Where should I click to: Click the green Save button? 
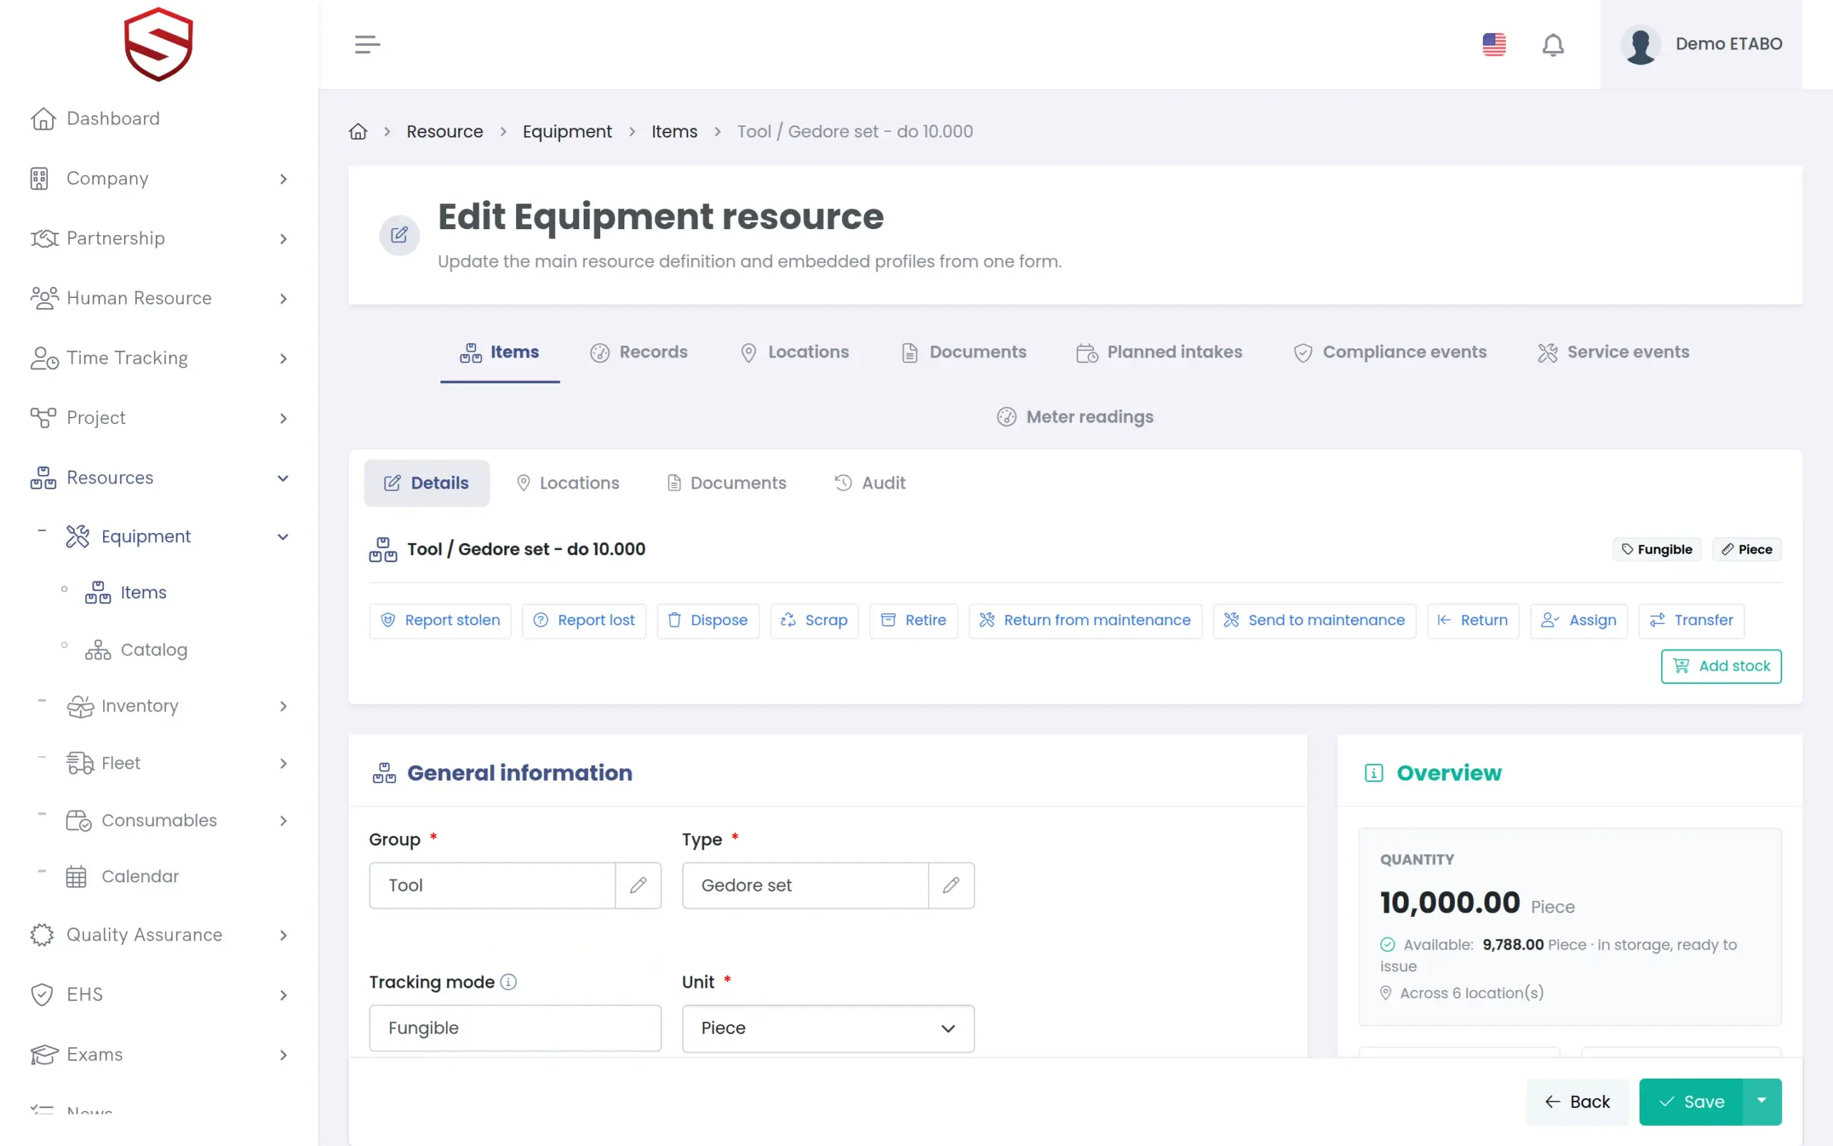point(1691,1102)
